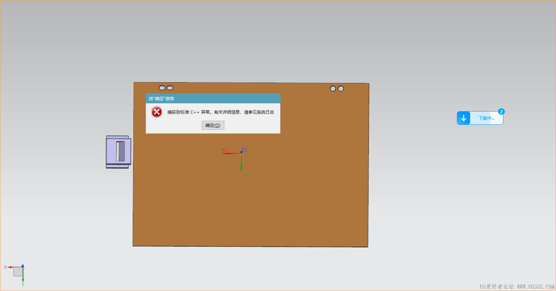The width and height of the screenshot is (556, 291).
Task: Click the blue download arrow icon
Action: [x=464, y=118]
